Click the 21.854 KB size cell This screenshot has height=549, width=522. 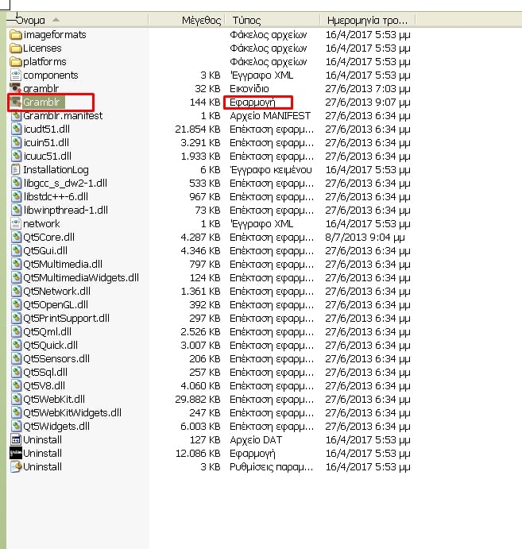coord(198,130)
